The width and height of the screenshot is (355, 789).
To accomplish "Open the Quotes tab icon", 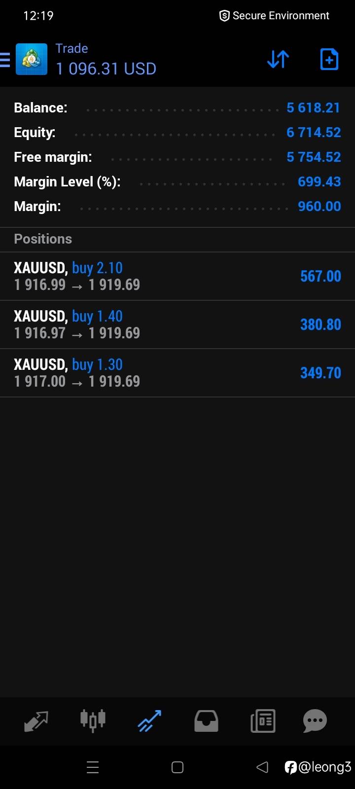I will 36,721.
